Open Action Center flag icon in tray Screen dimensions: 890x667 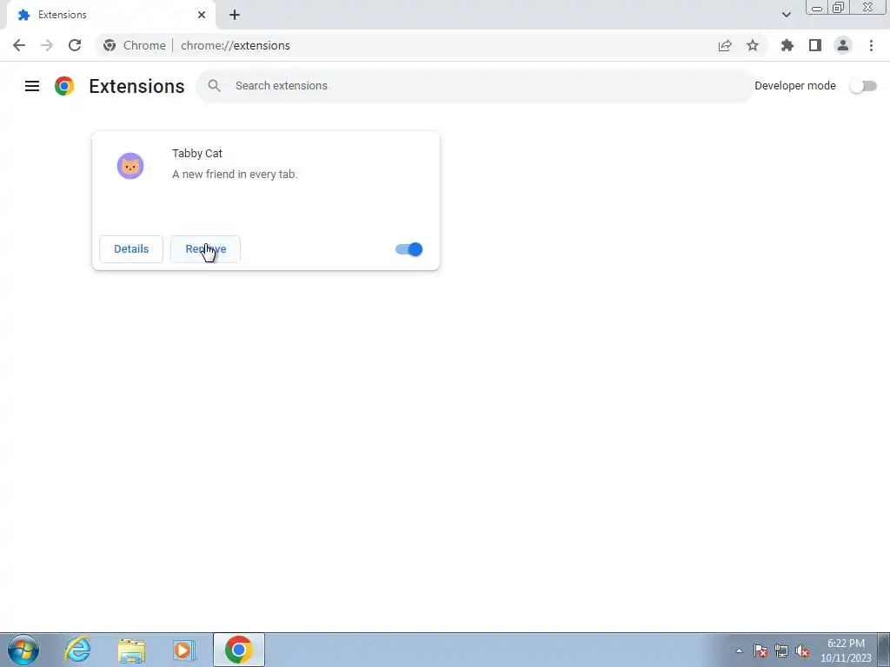[760, 650]
